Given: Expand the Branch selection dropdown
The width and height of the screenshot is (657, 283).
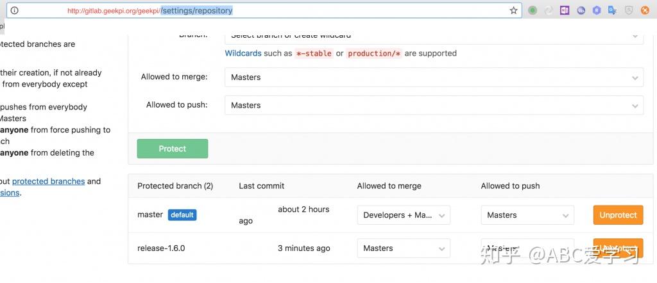Looking at the screenshot, I should click(434, 36).
